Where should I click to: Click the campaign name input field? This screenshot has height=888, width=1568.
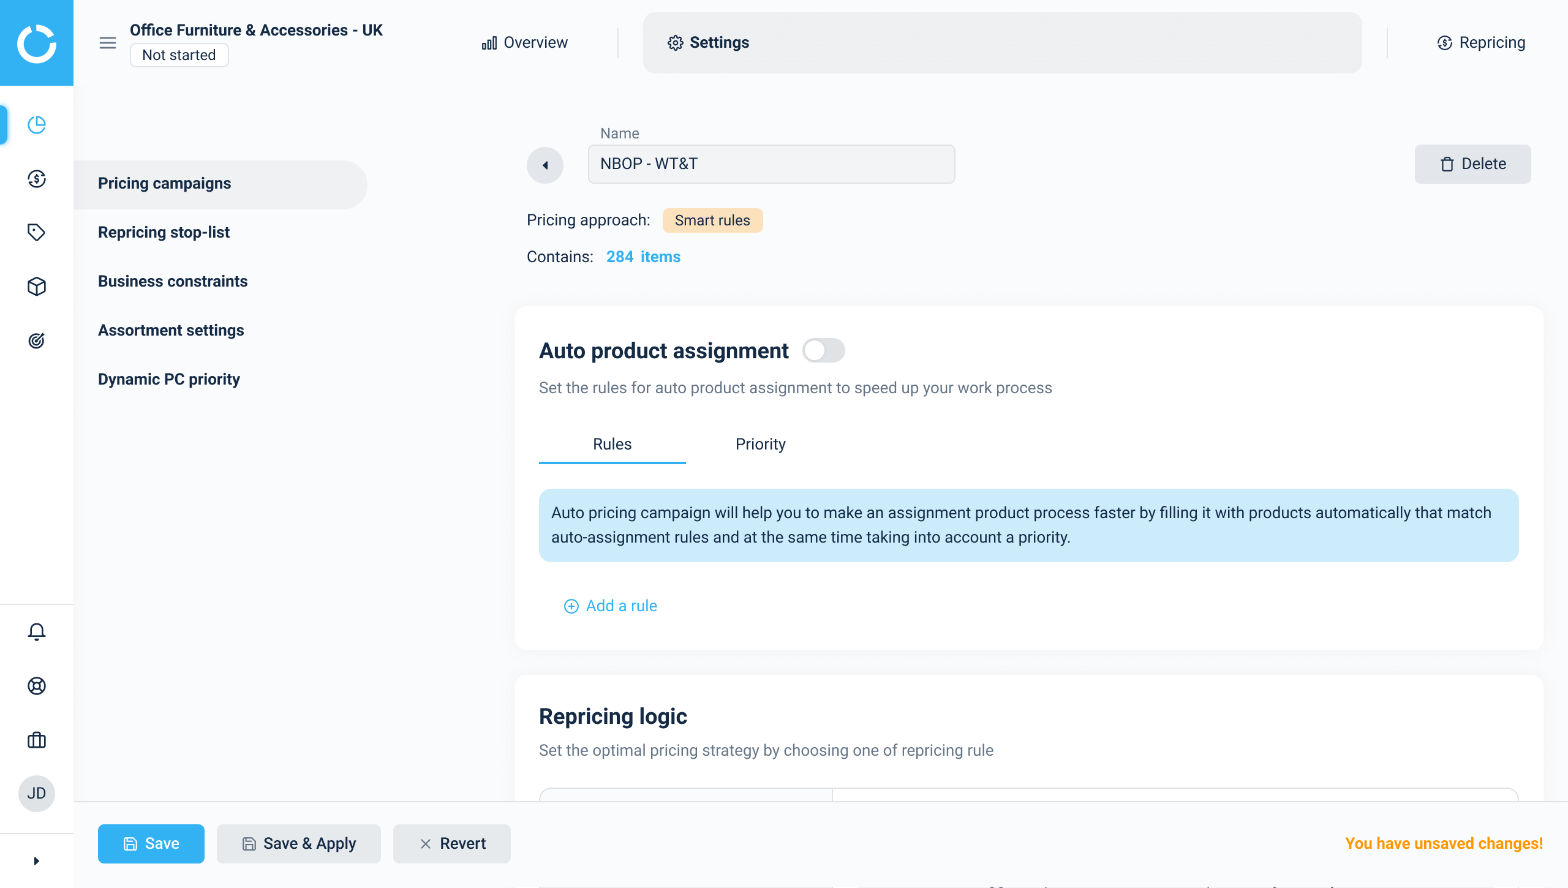[x=771, y=164]
